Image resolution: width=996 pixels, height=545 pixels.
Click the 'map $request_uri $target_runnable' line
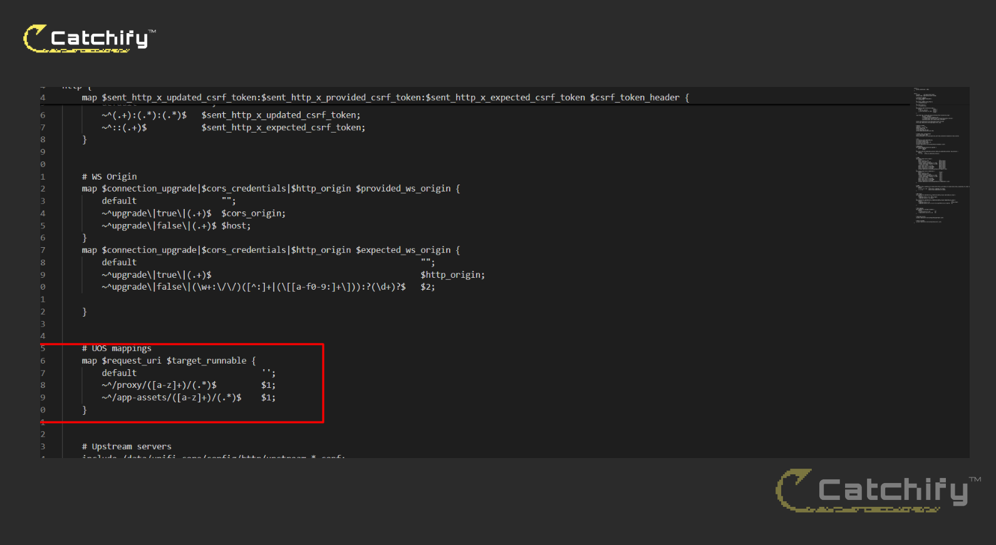(x=169, y=361)
